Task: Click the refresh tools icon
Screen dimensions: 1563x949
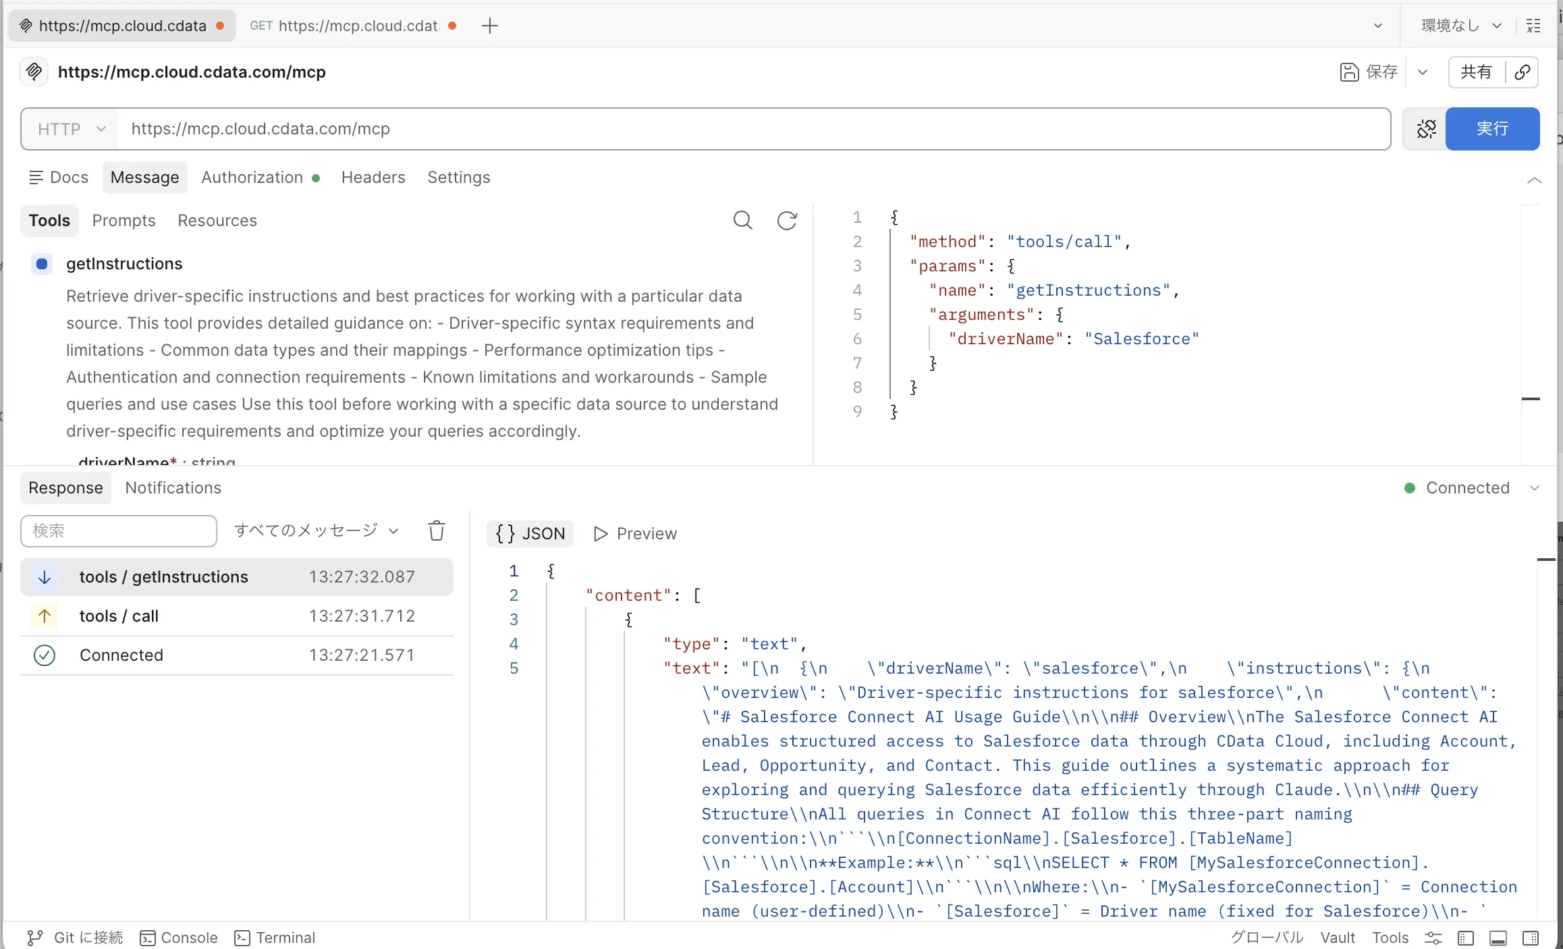Action: coord(787,221)
